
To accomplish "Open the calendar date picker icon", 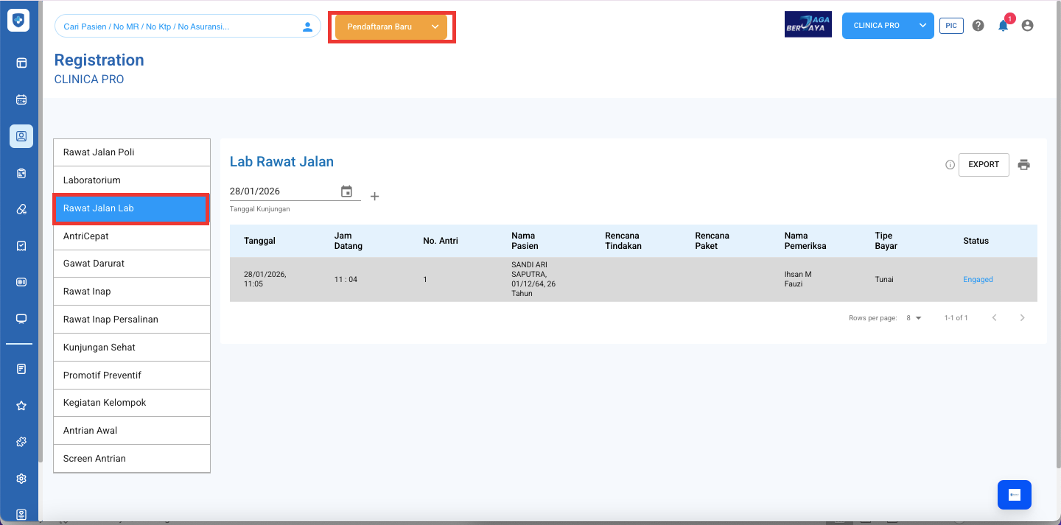I will pyautogui.click(x=346, y=191).
